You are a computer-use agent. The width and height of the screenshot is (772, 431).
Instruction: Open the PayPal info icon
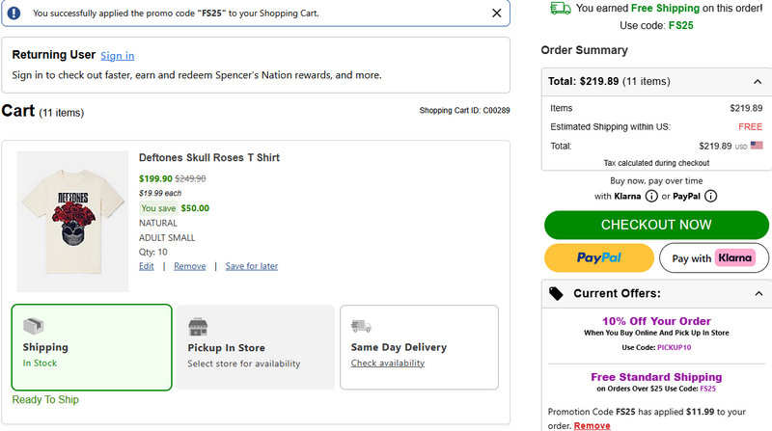710,196
